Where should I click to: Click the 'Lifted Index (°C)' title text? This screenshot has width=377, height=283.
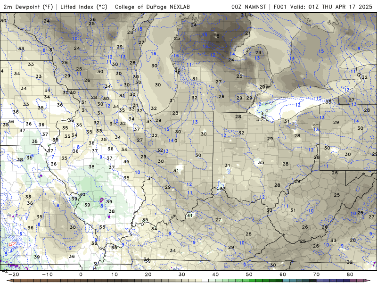tap(84, 7)
